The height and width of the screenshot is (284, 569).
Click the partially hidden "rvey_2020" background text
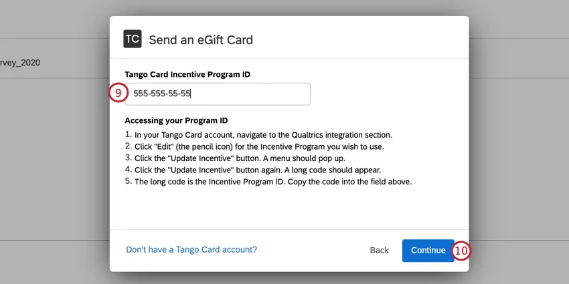point(21,63)
